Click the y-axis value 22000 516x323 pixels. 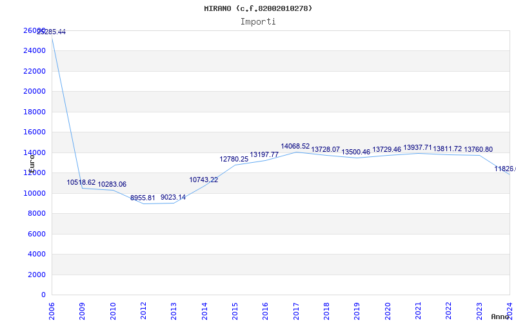[x=34, y=71]
